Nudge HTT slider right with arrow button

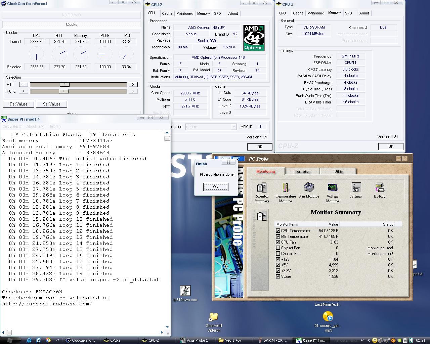(133, 84)
